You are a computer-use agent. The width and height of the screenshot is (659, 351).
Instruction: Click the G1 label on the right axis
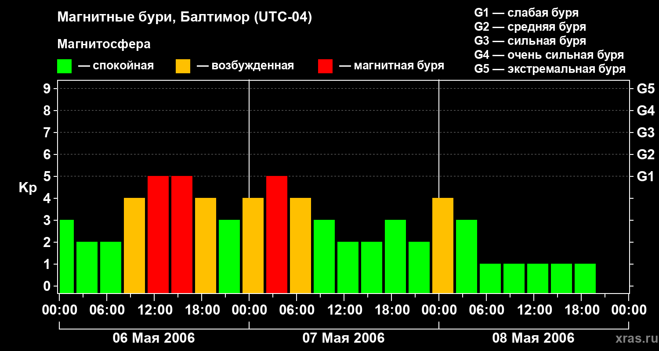click(x=645, y=176)
